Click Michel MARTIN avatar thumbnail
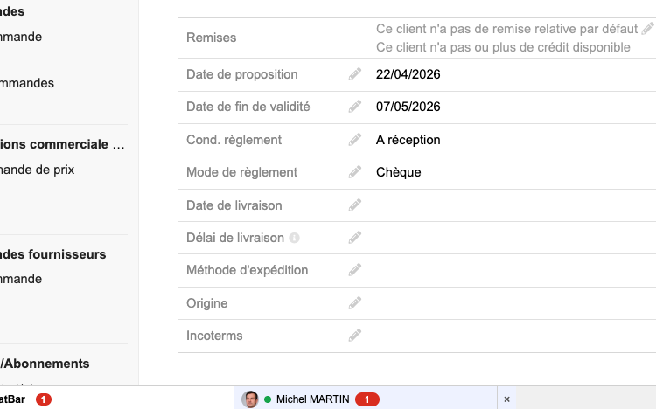 pos(250,399)
